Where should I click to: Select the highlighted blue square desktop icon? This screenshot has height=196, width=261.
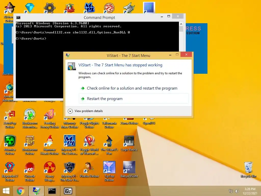[x=149, y=8]
